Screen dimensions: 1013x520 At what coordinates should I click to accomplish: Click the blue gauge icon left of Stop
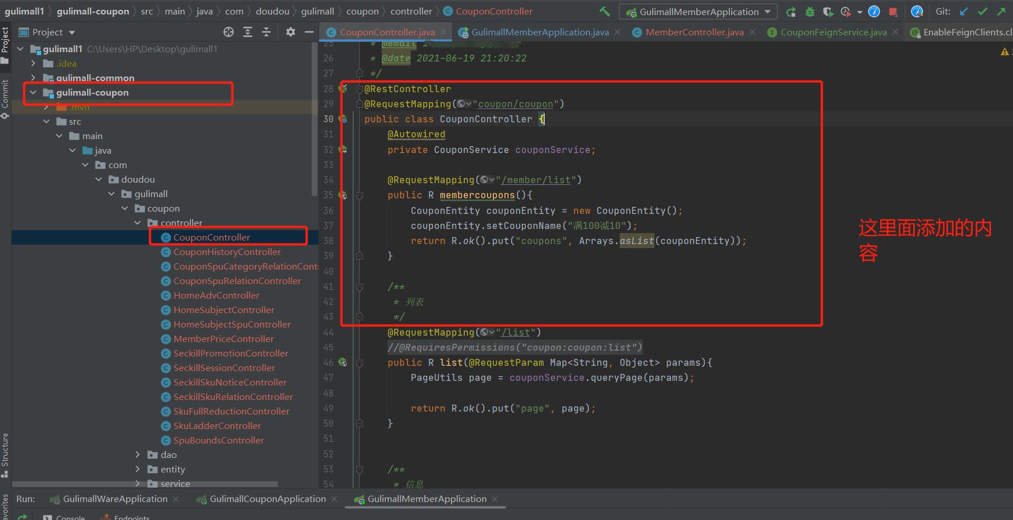tap(874, 12)
